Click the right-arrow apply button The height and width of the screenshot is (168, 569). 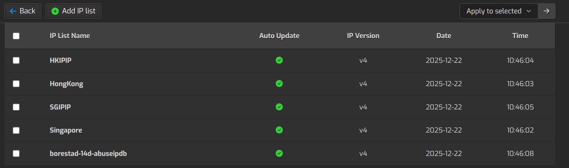click(x=546, y=11)
